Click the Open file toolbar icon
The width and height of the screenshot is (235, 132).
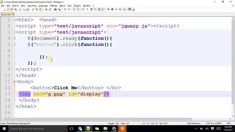(8, 10)
